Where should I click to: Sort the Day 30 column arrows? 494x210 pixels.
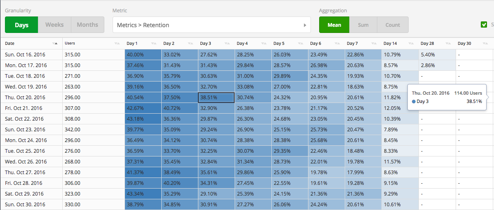coord(485,43)
